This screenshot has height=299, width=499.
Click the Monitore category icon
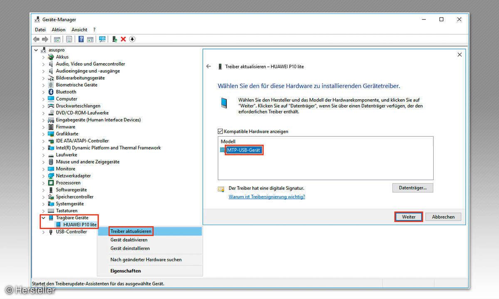[x=51, y=169]
